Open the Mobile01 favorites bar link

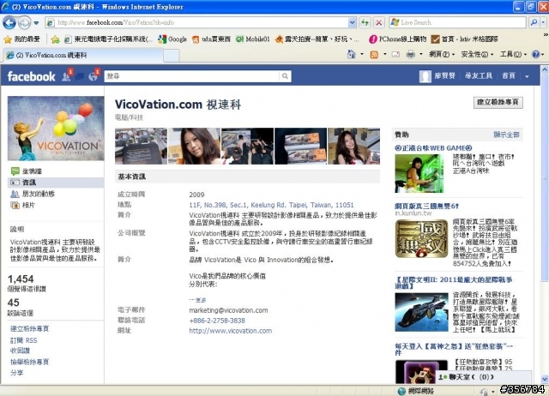(x=253, y=39)
